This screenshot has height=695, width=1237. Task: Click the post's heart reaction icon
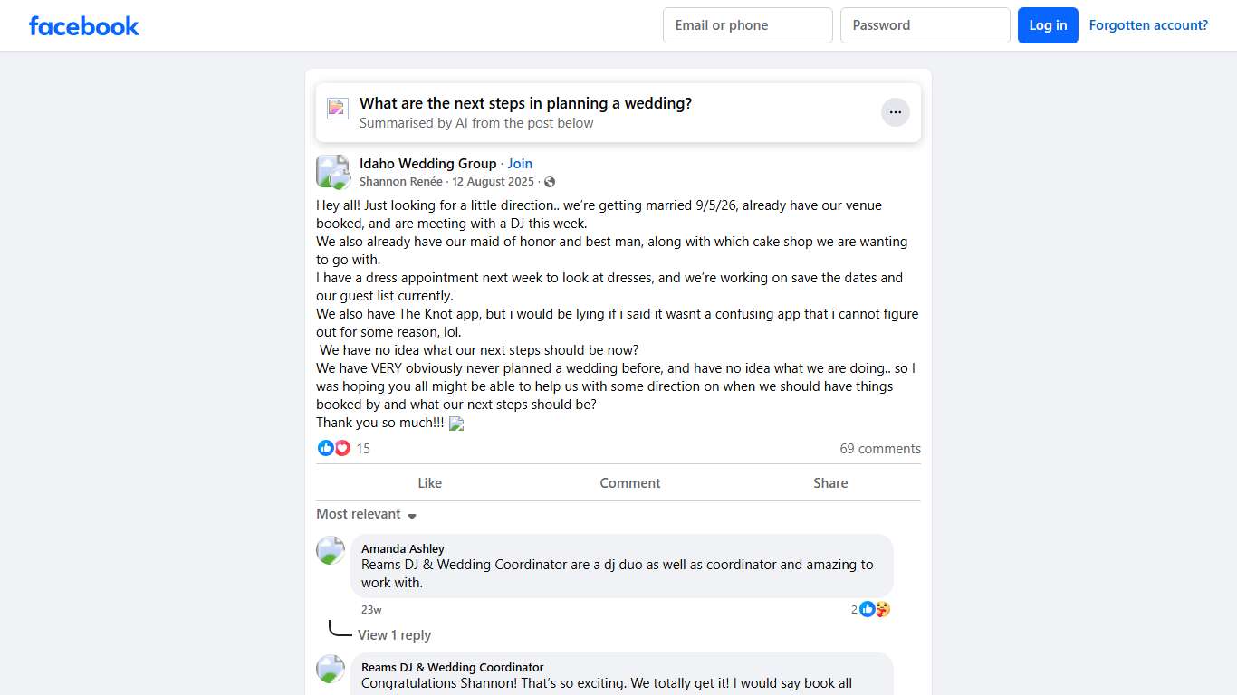pos(342,448)
